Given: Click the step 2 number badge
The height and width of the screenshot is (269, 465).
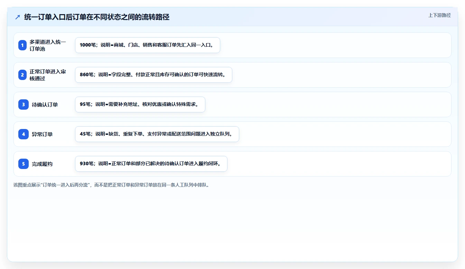Looking at the screenshot, I should 22,75.
